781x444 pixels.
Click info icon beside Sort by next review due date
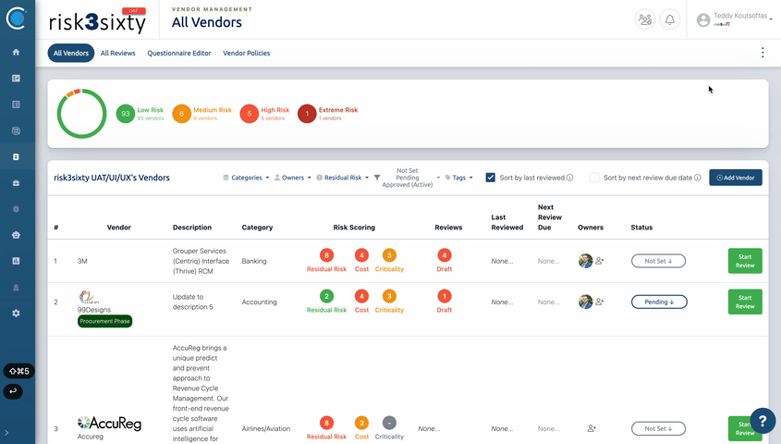[698, 178]
